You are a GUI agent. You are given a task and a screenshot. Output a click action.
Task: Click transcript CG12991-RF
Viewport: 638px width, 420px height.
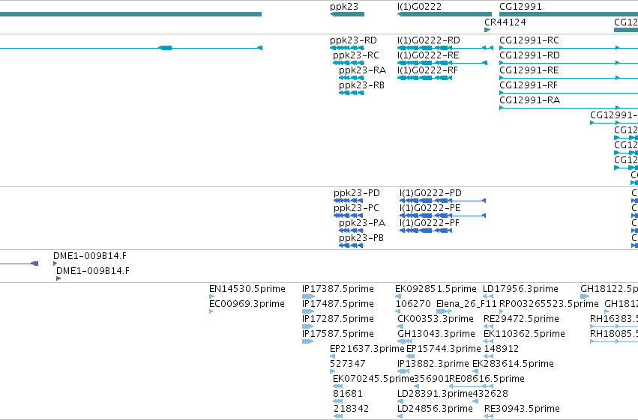tap(528, 85)
